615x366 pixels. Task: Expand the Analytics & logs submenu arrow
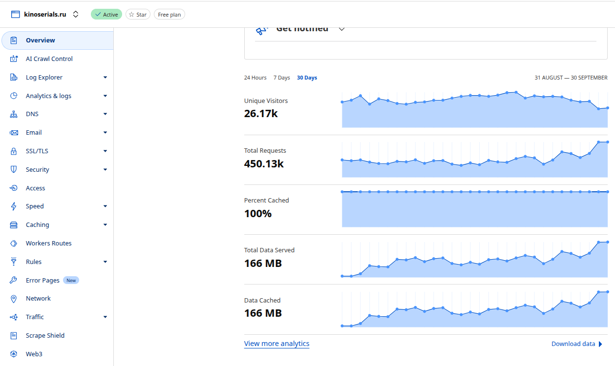tap(105, 96)
